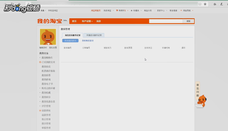Open 我的游戏 in sidebar
Image resolution: width=228 pixels, height=131 pixels.
[x=46, y=79]
